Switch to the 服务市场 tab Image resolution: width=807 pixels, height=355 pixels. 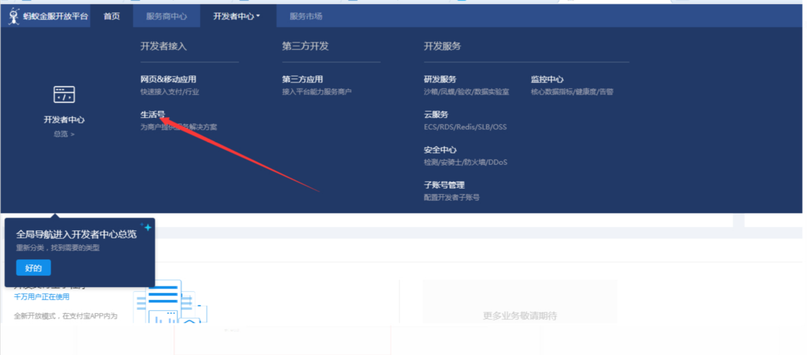point(306,16)
